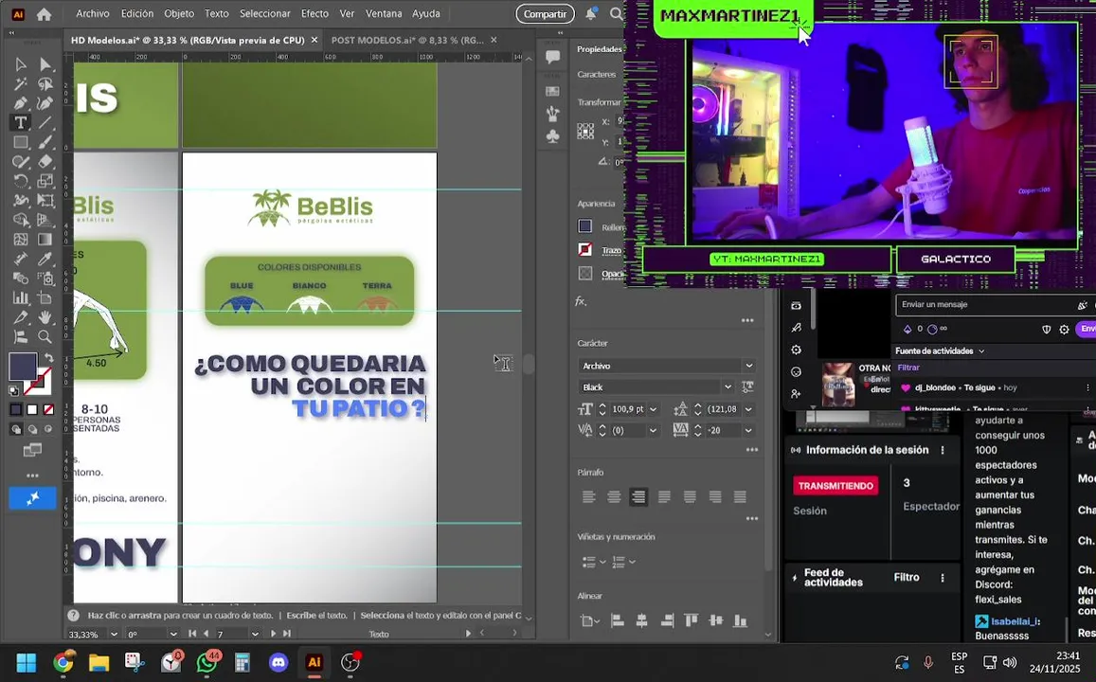Open font size dropdown 100,9 pt
Screen dimensions: 1096x682
tap(653, 409)
